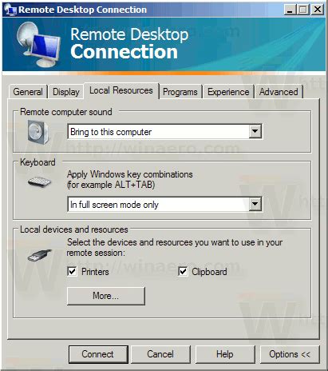Open the Display tab
Screen dimensions: 328x371
tap(66, 92)
